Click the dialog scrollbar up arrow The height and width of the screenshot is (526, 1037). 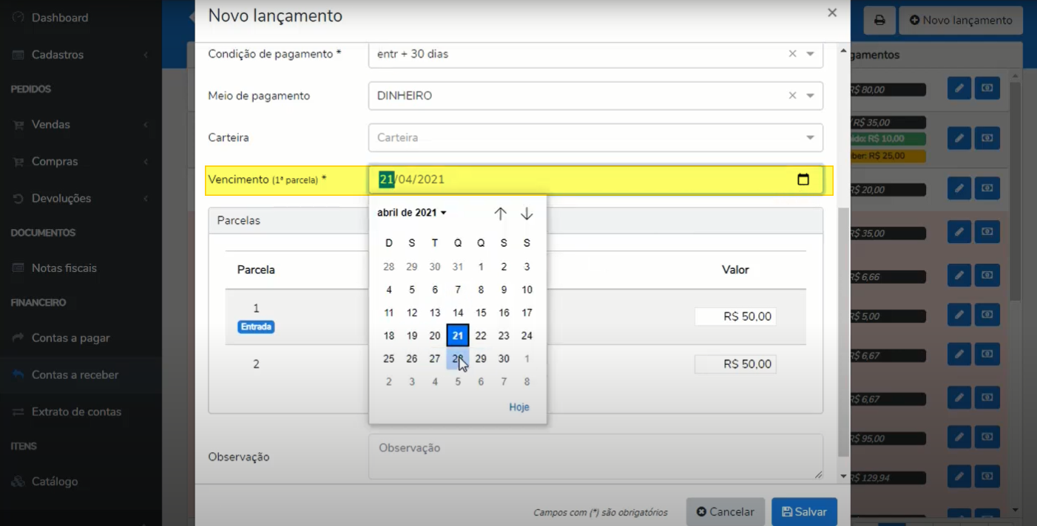(843, 50)
